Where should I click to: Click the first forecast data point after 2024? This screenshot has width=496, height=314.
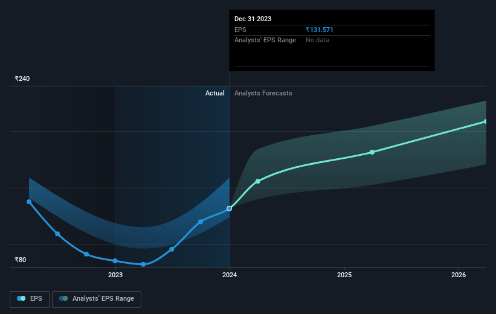258,181
